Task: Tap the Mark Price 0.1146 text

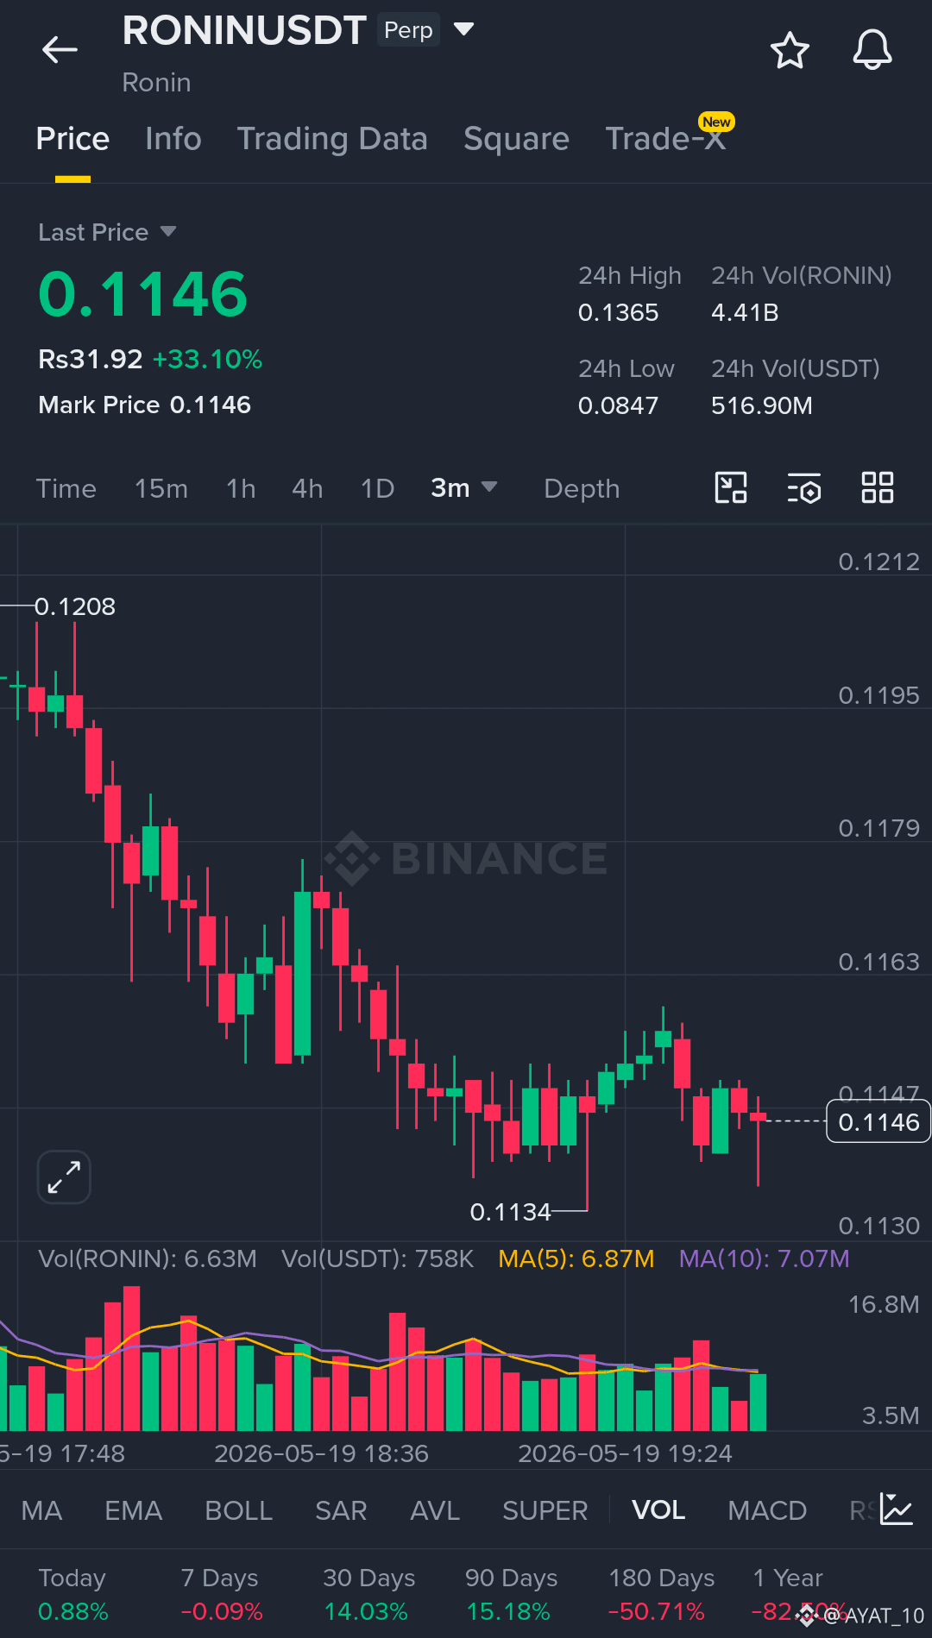Action: pyautogui.click(x=145, y=405)
